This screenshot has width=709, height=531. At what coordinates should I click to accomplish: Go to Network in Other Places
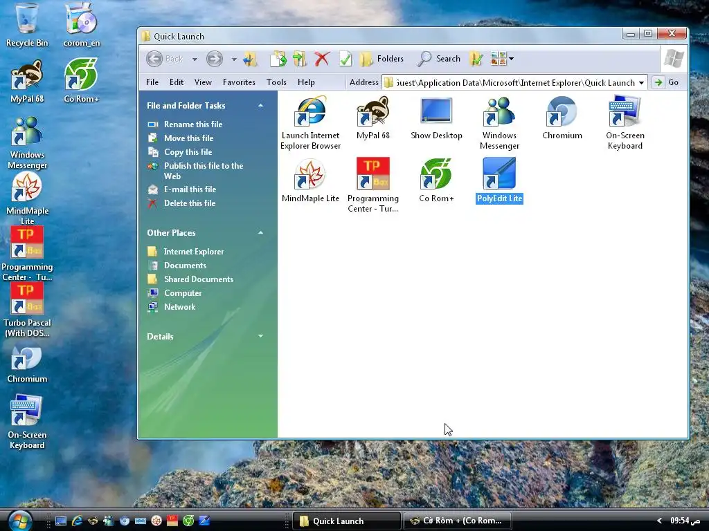pyautogui.click(x=179, y=307)
